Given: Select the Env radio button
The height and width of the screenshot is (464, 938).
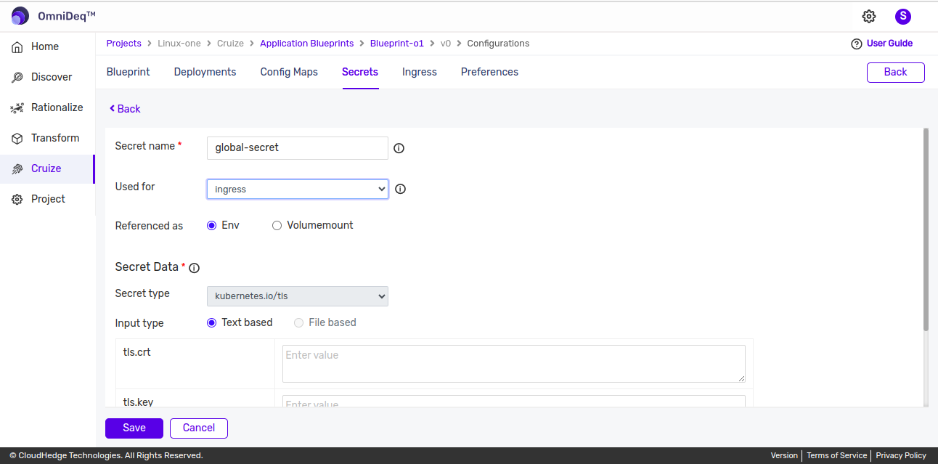Looking at the screenshot, I should pyautogui.click(x=212, y=226).
